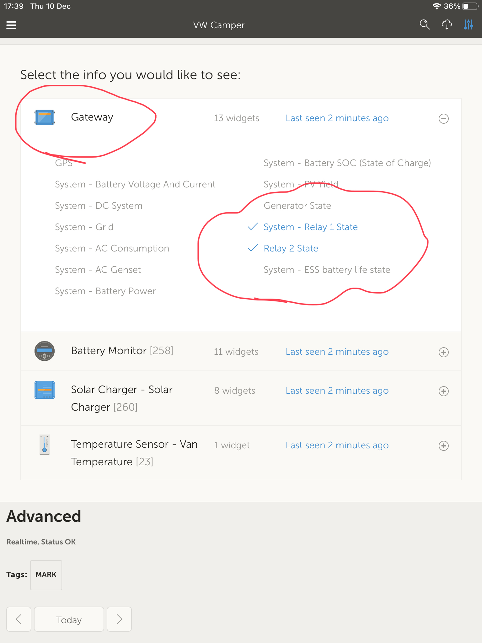Enable System - Battery Voltage And Current
The height and width of the screenshot is (643, 482).
(135, 184)
